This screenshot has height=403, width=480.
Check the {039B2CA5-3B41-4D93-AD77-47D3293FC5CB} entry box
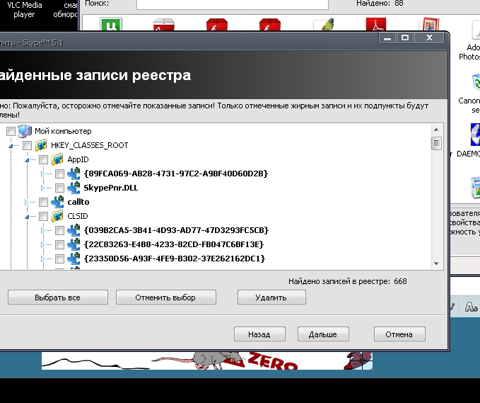click(x=59, y=231)
